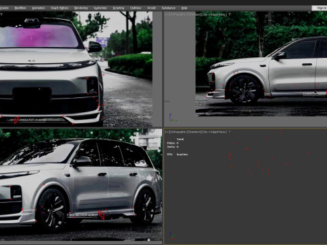Open the [+] general menu of the bottom-right viewport
The width and height of the screenshot is (327, 245).
click(166, 132)
